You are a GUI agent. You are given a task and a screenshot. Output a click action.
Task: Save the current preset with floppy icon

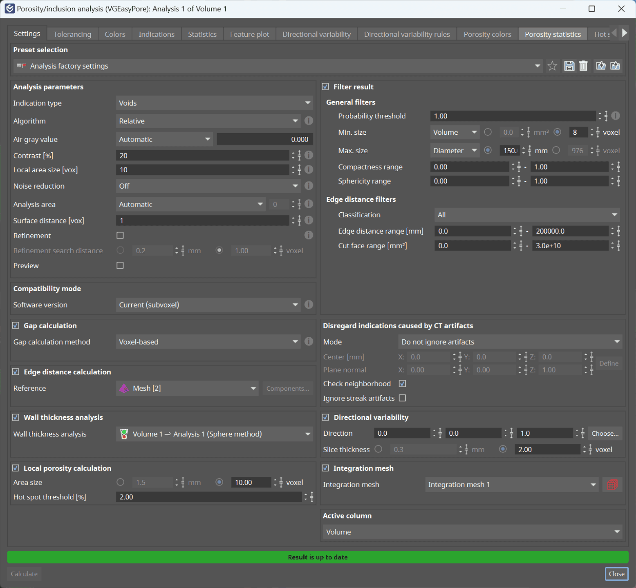(x=569, y=66)
